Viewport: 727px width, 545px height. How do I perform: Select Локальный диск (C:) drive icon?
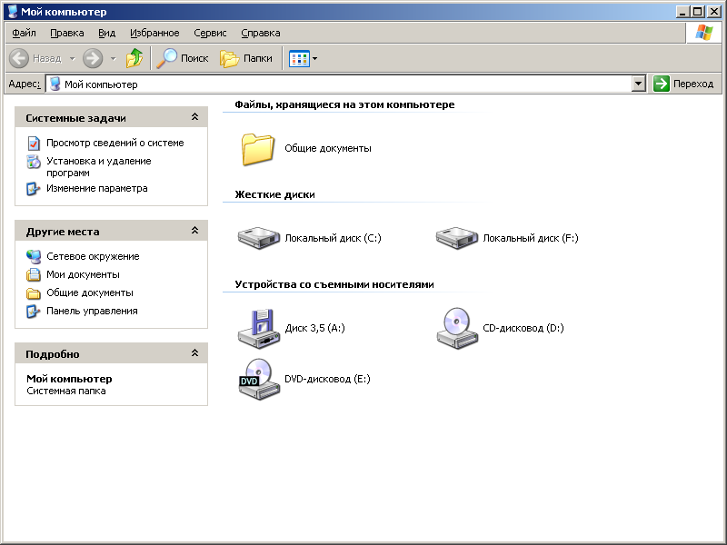pyautogui.click(x=259, y=238)
